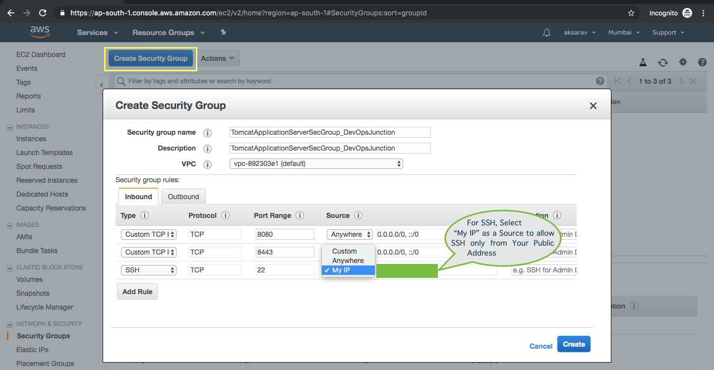Switch to the Outbound tab
The width and height of the screenshot is (714, 370).
tap(183, 197)
